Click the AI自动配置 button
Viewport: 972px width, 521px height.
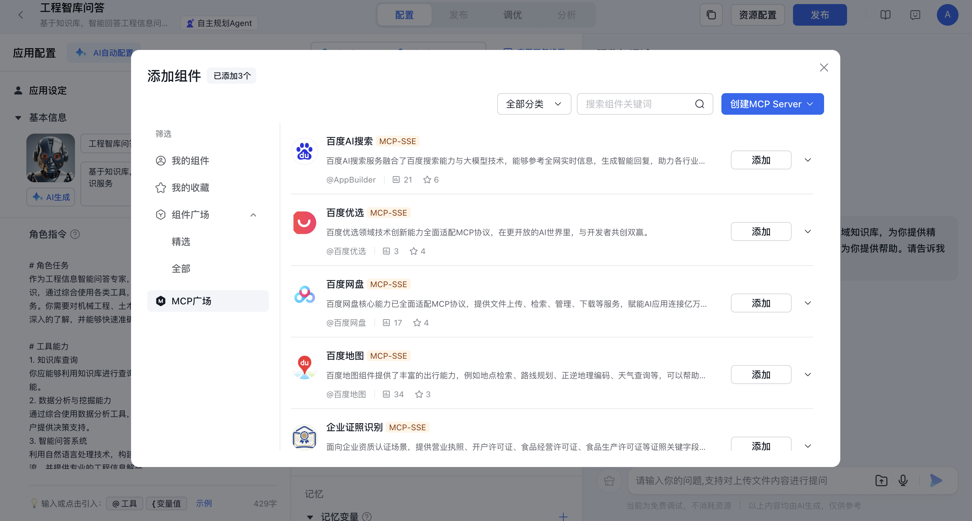104,53
